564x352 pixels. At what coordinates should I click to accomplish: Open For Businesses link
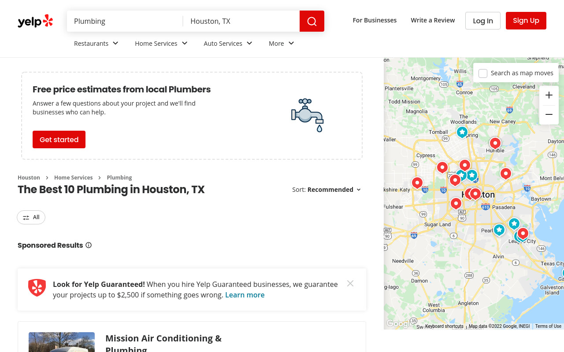coord(375,20)
